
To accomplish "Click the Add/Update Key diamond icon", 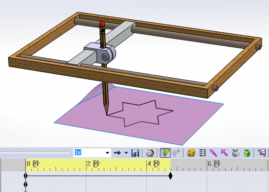I will (176, 153).
